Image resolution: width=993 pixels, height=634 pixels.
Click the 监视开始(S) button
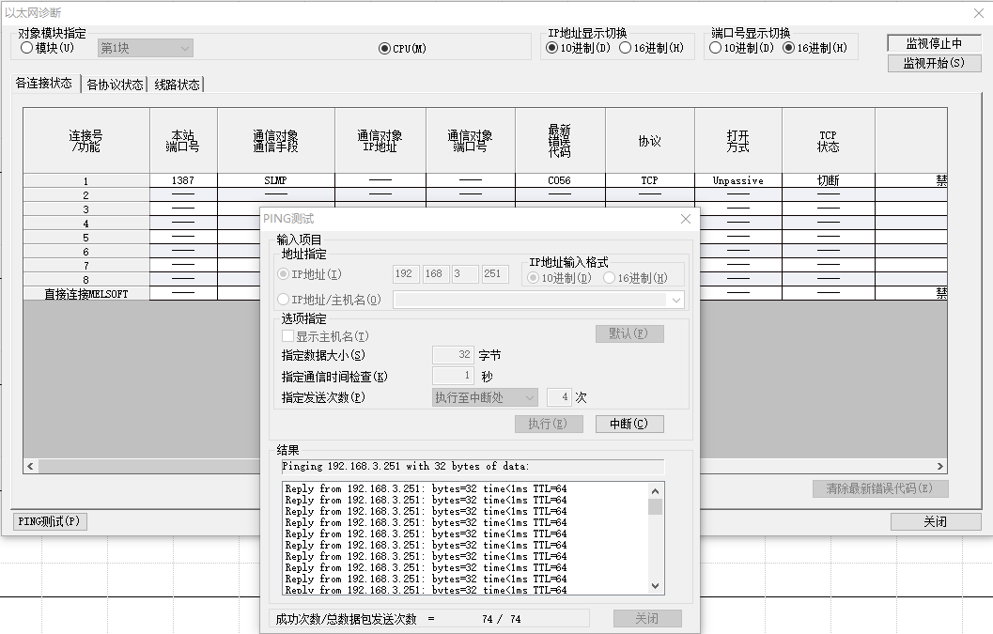pyautogui.click(x=933, y=63)
